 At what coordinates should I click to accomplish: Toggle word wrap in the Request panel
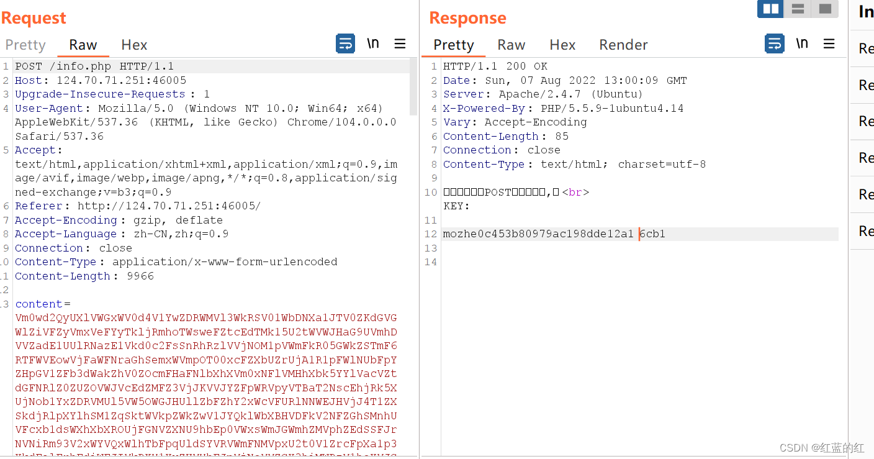coord(345,43)
